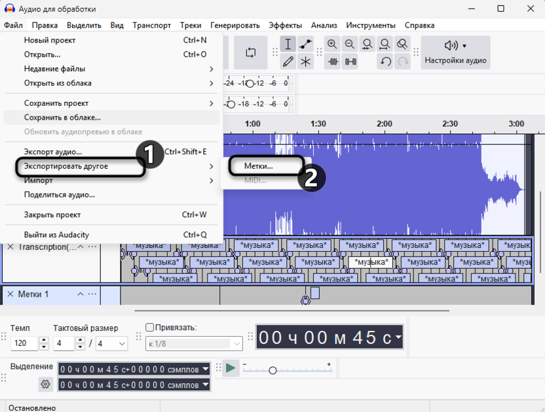Toggle the Loop button
The height and width of the screenshot is (412, 545).
click(251, 53)
